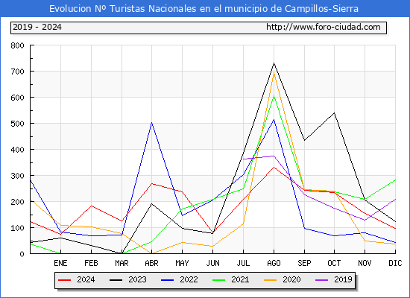410x298 pixels.
Task: Click the black 2023 peak at OCT
Action: [x=334, y=113]
